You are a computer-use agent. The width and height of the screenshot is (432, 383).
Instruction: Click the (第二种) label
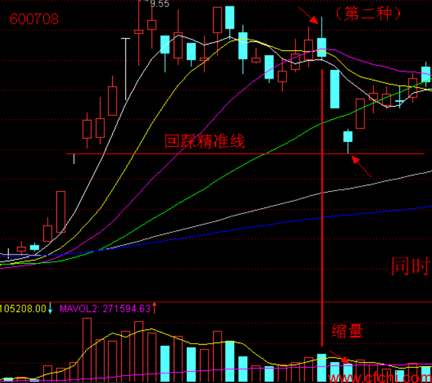point(368,14)
